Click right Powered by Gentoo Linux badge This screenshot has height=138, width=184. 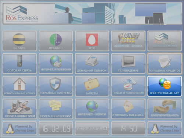164,128
